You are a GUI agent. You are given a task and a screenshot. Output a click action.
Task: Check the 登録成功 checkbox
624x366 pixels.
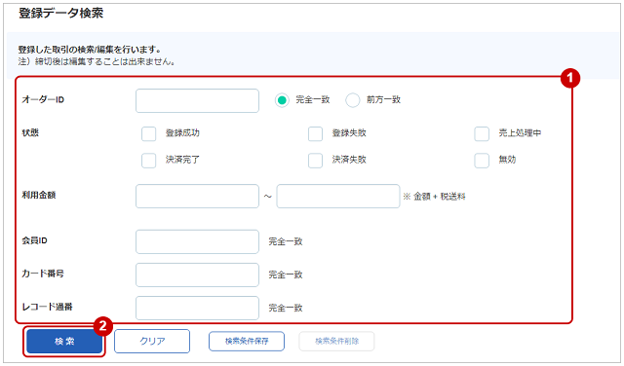point(149,134)
